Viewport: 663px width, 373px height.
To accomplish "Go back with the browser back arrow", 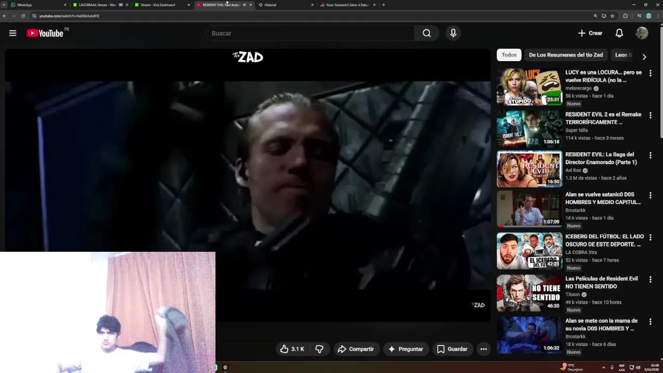I will (4, 16).
